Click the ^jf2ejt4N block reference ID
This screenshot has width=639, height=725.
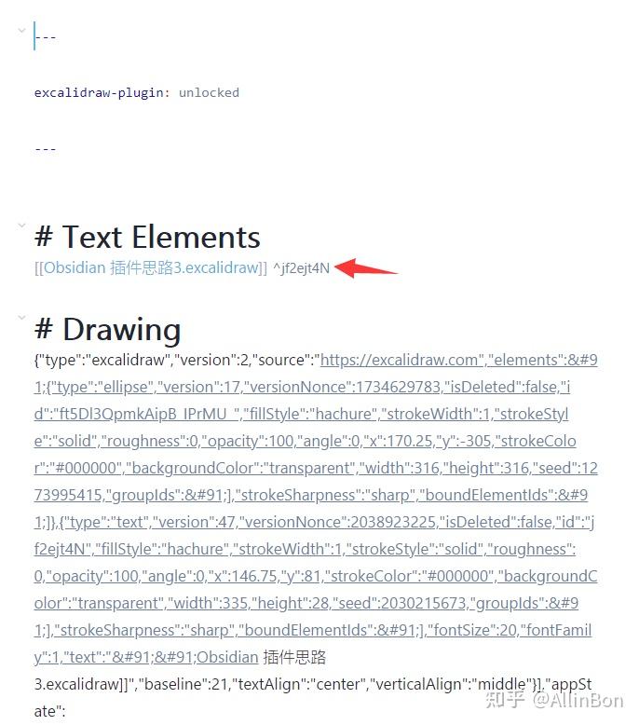pyautogui.click(x=301, y=268)
